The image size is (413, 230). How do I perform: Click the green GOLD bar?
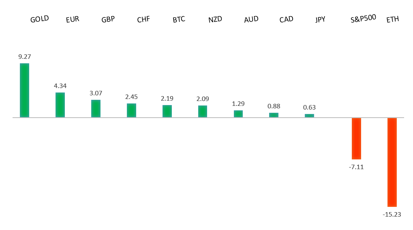click(24, 90)
